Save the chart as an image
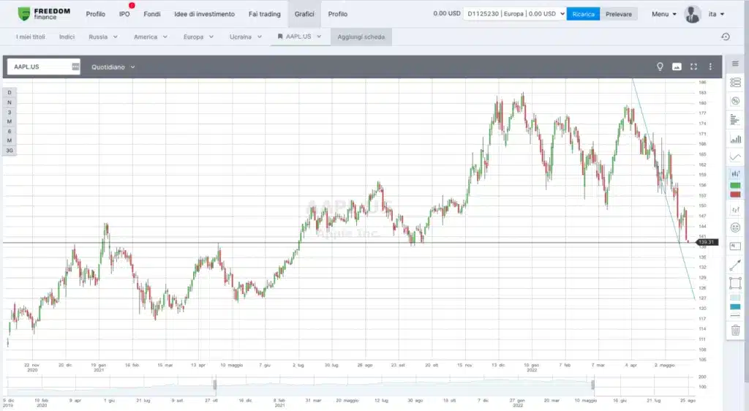This screenshot has width=749, height=411. 677,67
